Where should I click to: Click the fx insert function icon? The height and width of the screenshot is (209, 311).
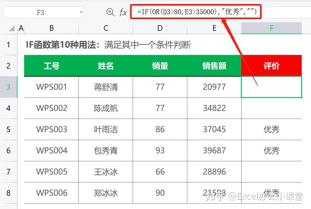pyautogui.click(x=123, y=12)
